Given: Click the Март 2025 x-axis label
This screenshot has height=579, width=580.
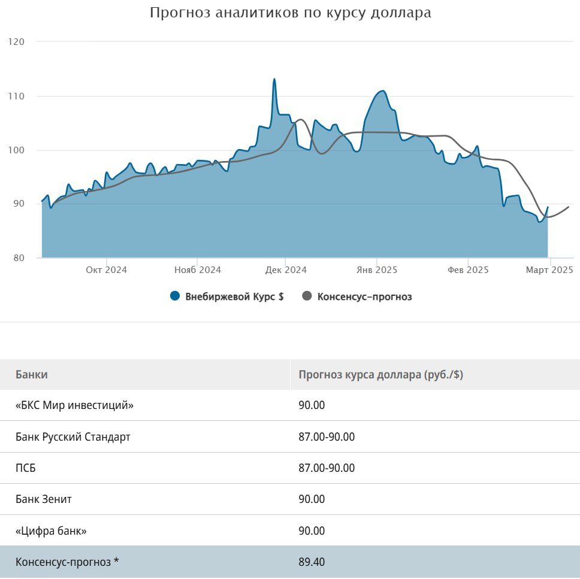Looking at the screenshot, I should 549,270.
